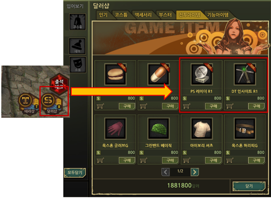The width and height of the screenshot is (271, 198).
Task: Close the shop with 닫기 button
Action: [249, 186]
